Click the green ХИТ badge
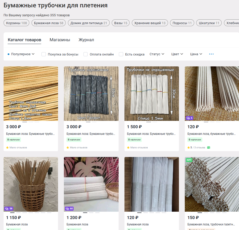Viewport: 239px width, 230px height. pyautogui.click(x=189, y=160)
